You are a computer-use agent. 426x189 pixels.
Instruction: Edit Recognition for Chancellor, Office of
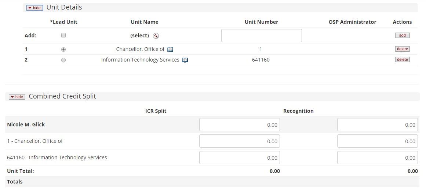pyautogui.click(x=377, y=141)
